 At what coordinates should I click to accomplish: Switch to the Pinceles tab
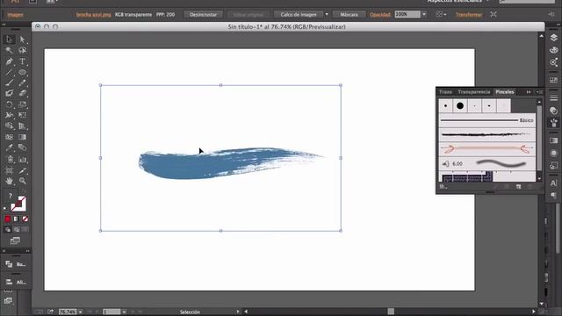[505, 92]
